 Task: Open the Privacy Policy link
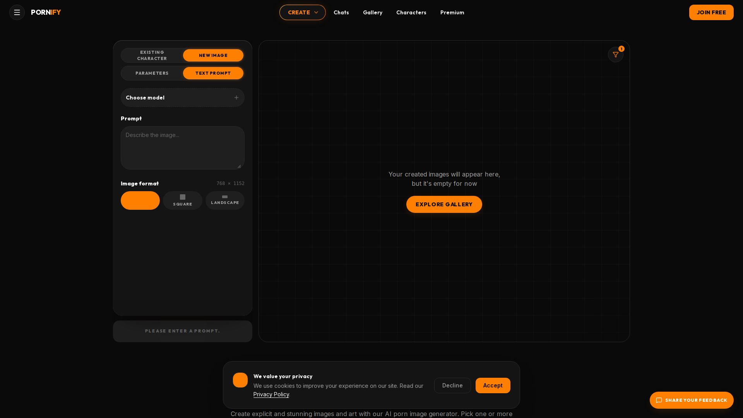(x=271, y=394)
